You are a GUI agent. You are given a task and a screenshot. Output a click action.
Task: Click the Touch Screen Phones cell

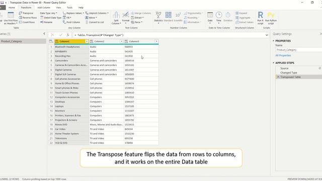coord(71,93)
